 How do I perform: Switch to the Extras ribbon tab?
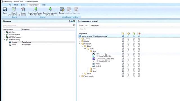[23, 5]
